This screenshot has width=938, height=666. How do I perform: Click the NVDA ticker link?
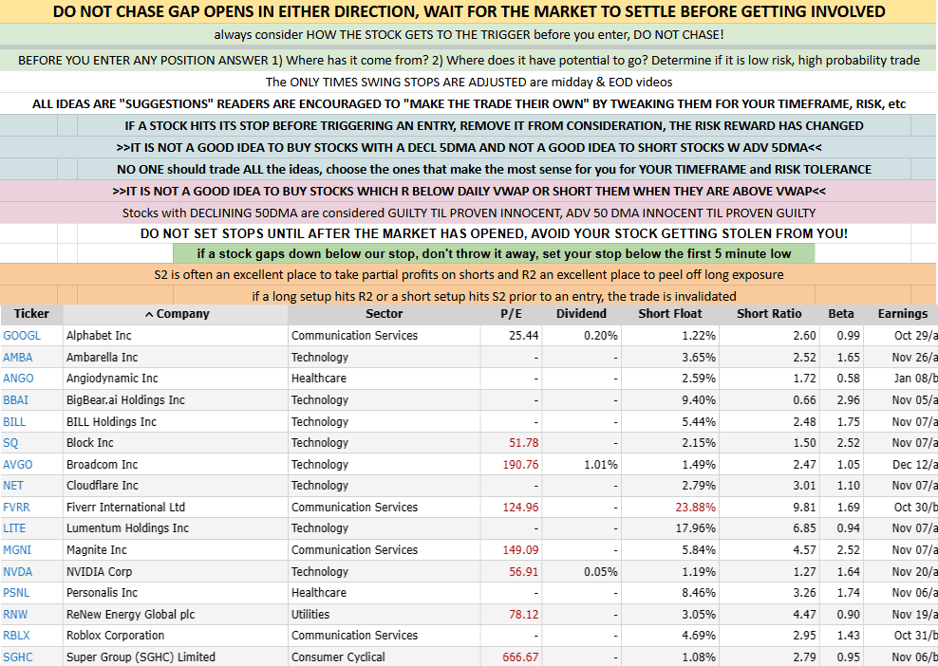tap(19, 571)
